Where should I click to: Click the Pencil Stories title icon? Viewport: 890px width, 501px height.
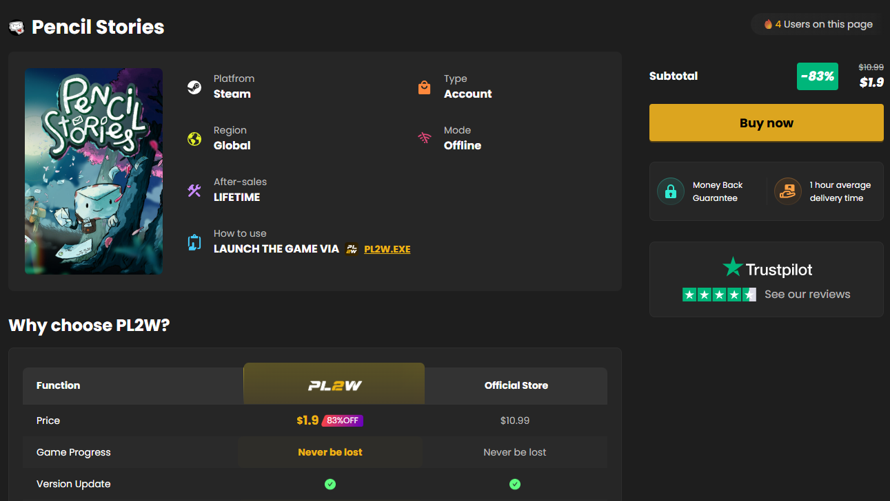17,28
